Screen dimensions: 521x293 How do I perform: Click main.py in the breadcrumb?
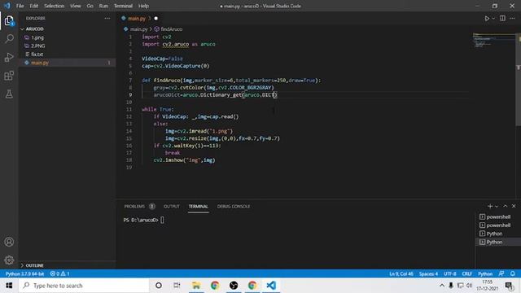tap(138, 29)
